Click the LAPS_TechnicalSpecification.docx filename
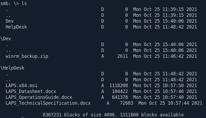 48,103
